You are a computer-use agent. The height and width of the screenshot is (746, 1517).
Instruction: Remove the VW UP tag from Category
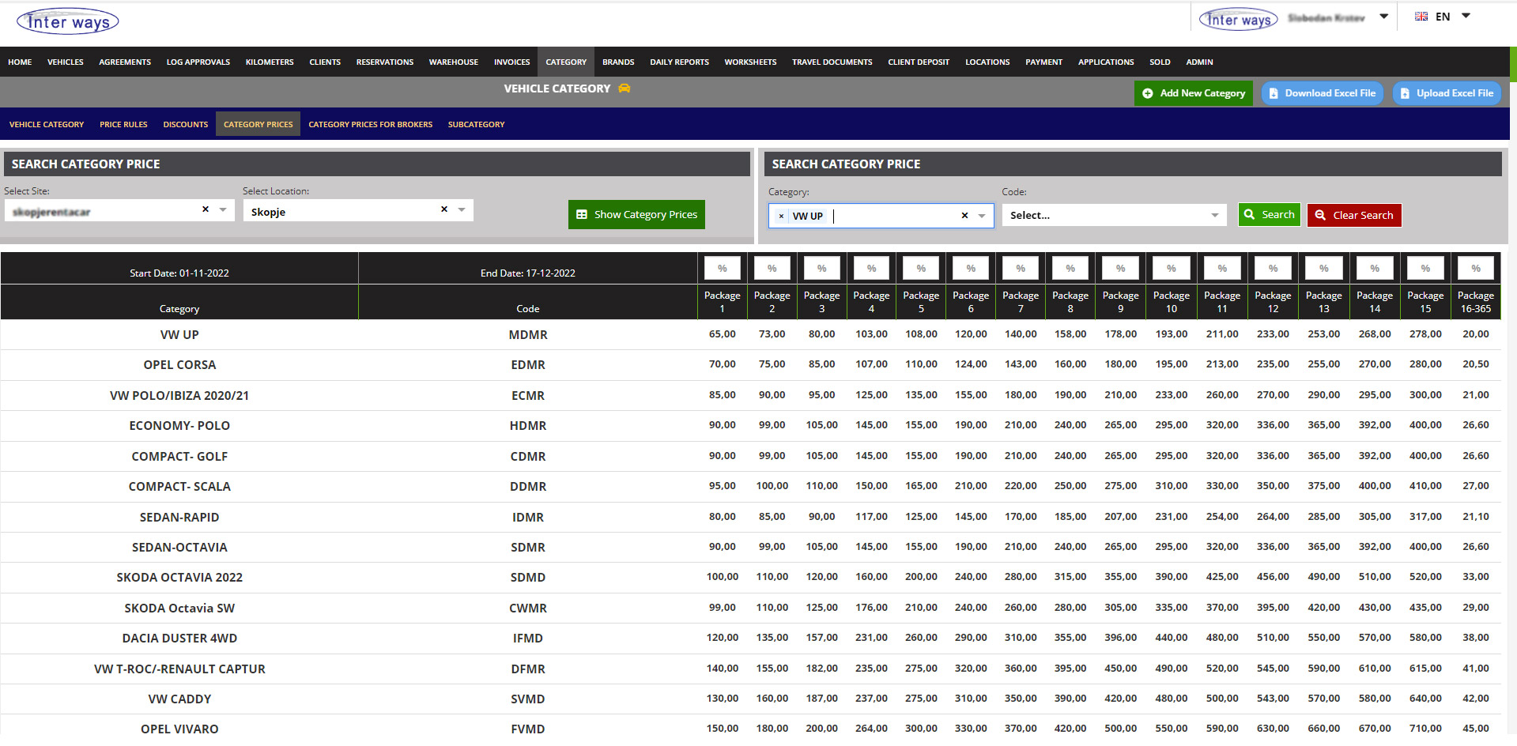click(781, 216)
